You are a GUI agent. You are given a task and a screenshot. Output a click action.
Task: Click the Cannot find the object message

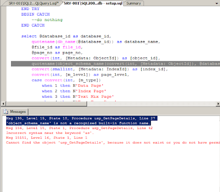113,142
